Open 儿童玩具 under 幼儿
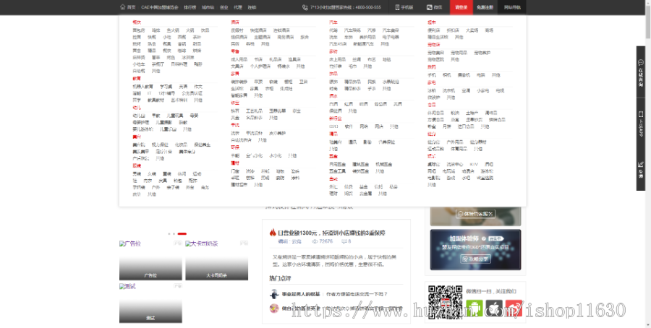This screenshot has height=328, width=651. click(175, 116)
